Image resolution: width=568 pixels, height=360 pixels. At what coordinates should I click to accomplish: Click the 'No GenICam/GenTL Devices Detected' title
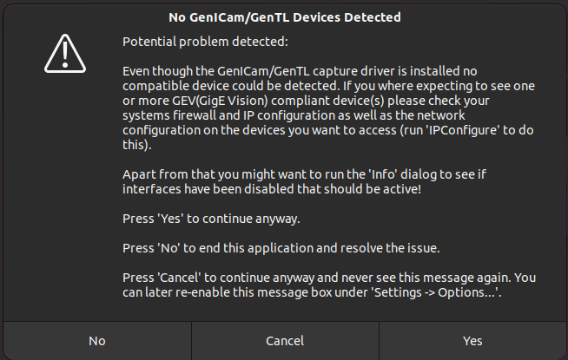click(x=285, y=17)
